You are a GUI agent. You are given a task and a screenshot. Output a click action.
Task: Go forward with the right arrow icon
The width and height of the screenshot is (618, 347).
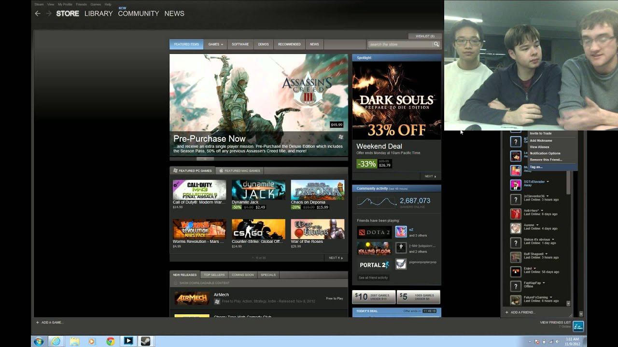coord(49,13)
